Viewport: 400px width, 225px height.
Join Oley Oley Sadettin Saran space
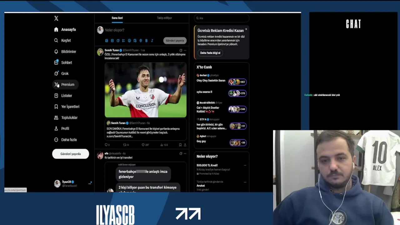pos(211,80)
